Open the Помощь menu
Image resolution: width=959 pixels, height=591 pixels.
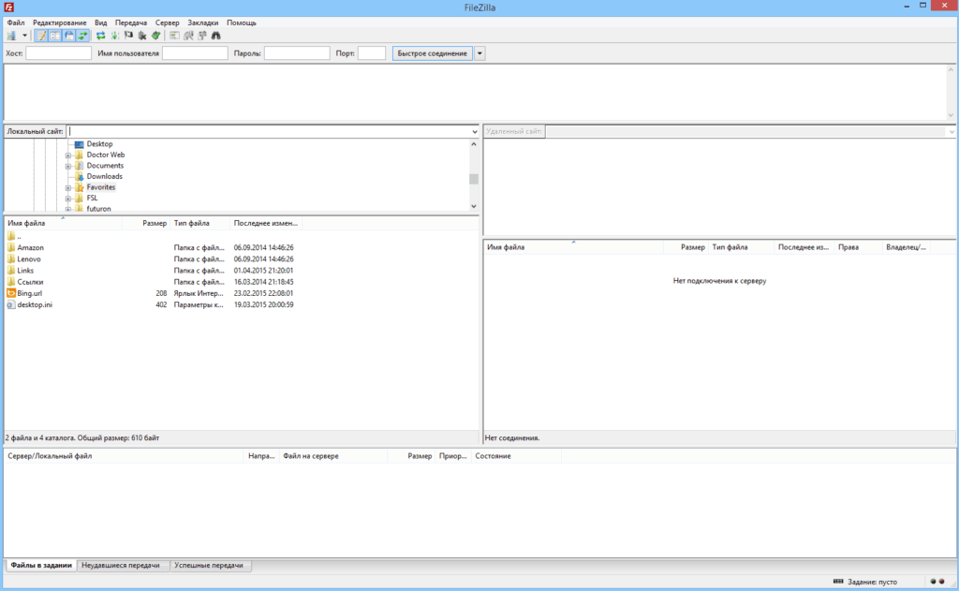[x=242, y=22]
